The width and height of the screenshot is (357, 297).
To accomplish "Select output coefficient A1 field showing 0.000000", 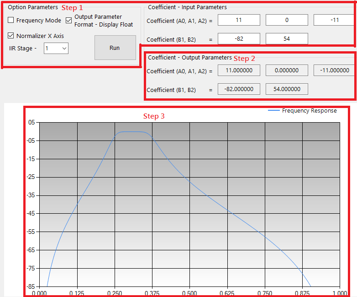I will click(x=287, y=70).
